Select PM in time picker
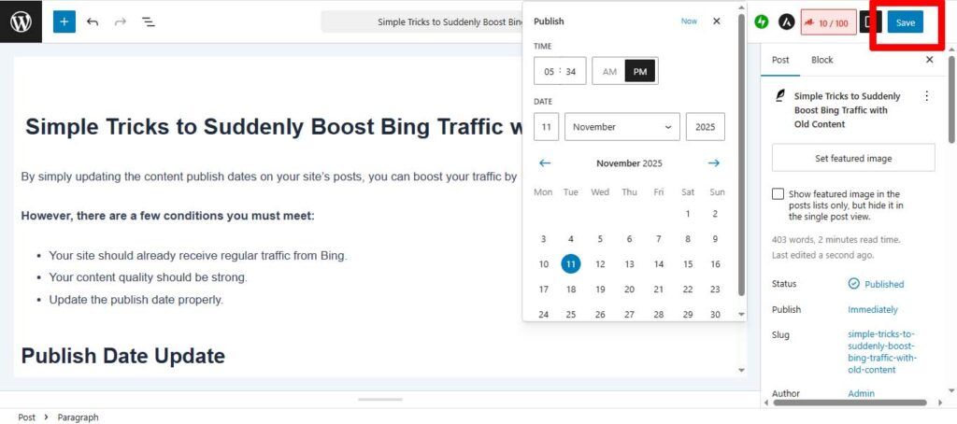Viewport: 957px width, 424px height. coord(640,72)
